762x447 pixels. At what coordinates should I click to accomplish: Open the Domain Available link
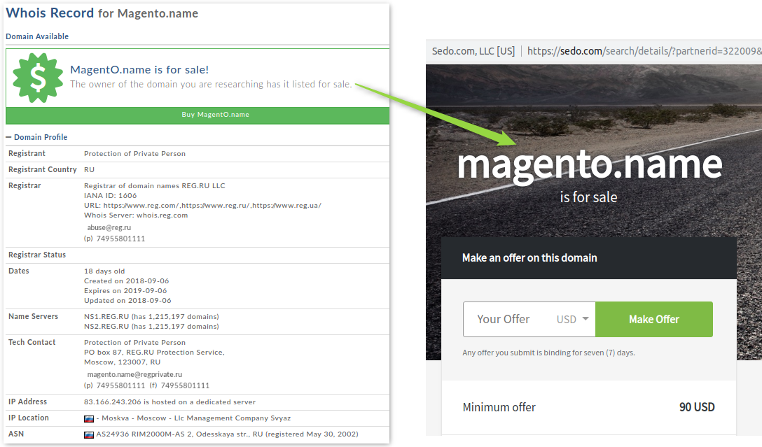[37, 36]
